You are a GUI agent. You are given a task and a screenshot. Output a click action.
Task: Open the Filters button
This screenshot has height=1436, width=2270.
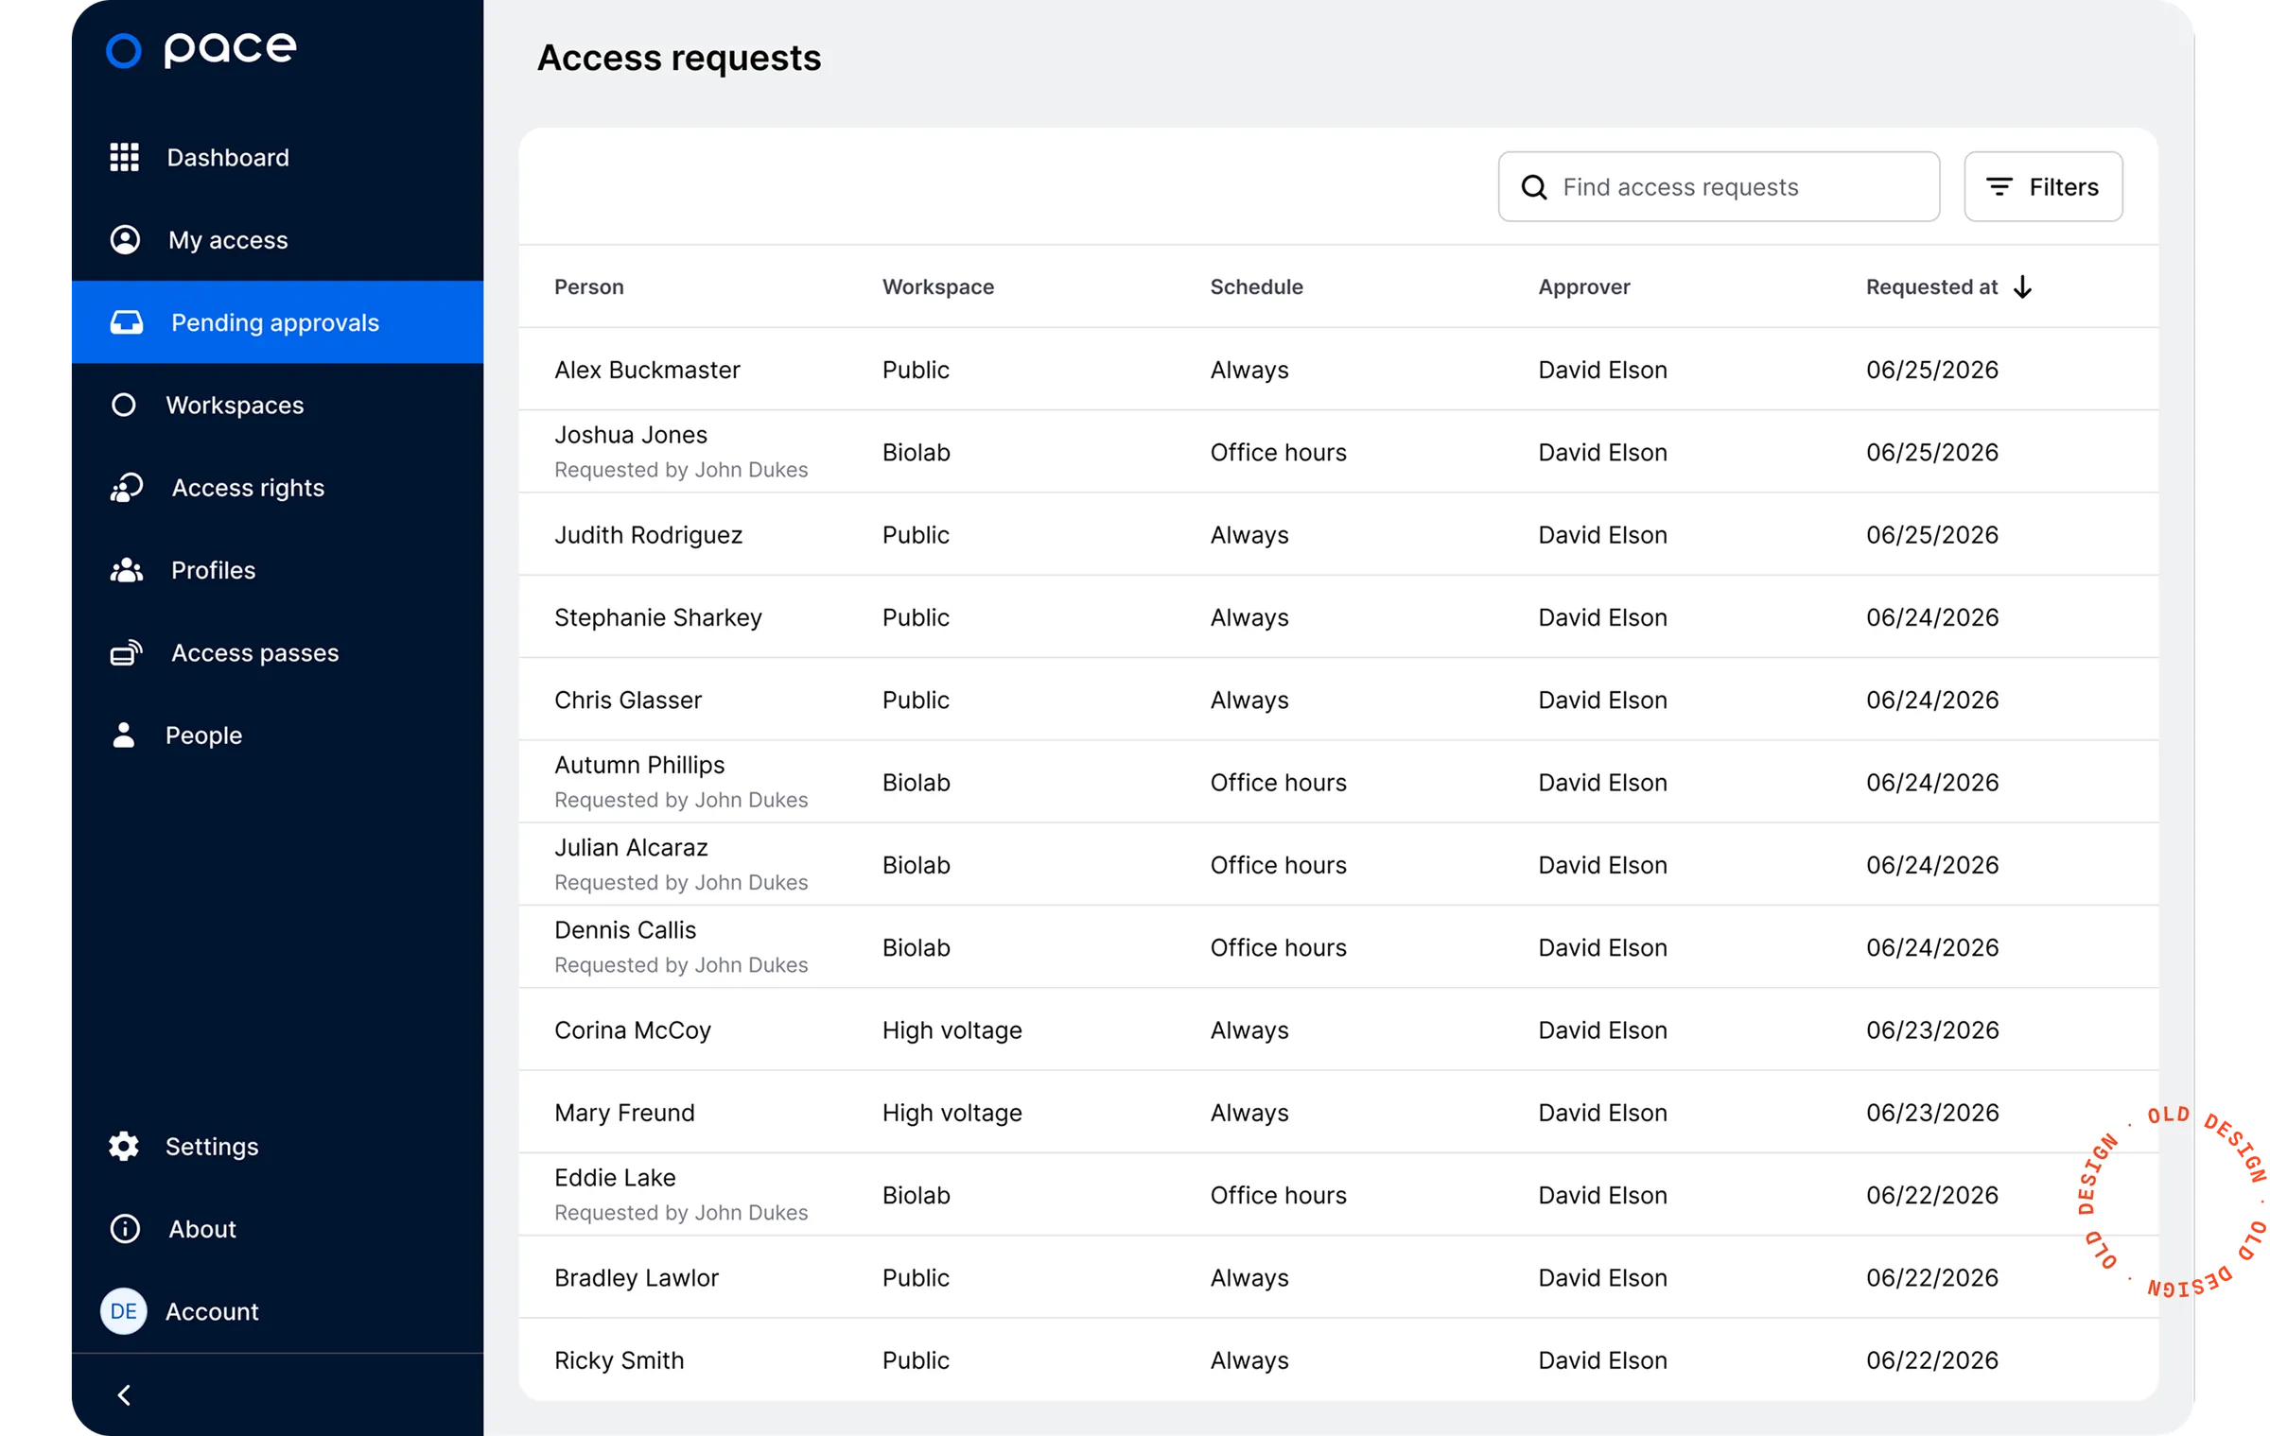pyautogui.click(x=2043, y=186)
